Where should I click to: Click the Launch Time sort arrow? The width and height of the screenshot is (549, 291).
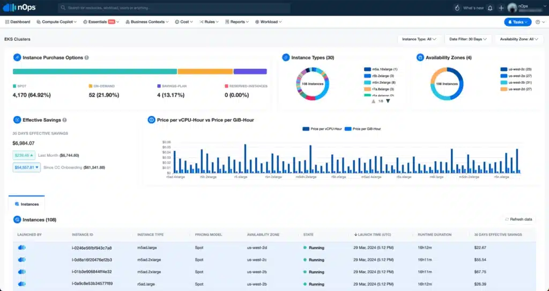(x=356, y=235)
